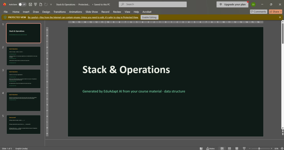Screen dimensions: 284x150
Task: Start Slide Show from status bar icon
Action: click(244, 149)
